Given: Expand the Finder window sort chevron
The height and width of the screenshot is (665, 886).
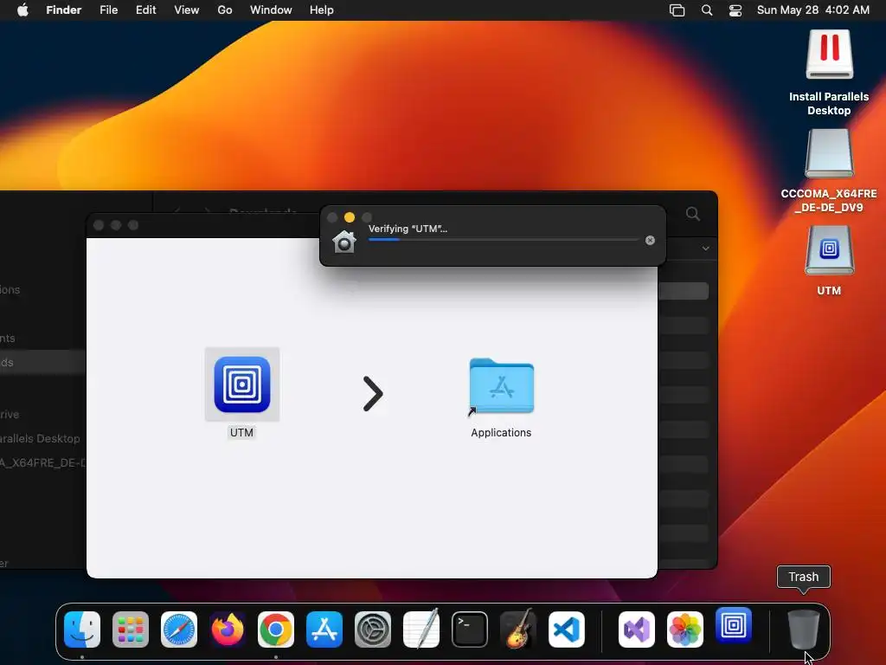Looking at the screenshot, I should (706, 249).
